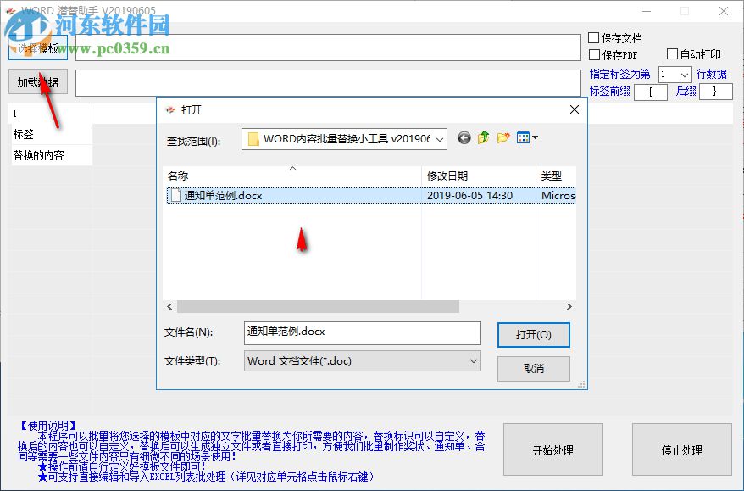The height and width of the screenshot is (491, 744).
Task: Enable the 保存文档 checkbox
Action: [x=593, y=36]
